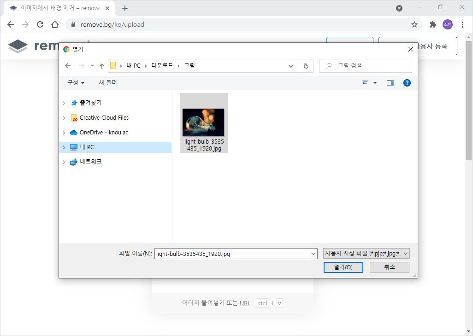The height and width of the screenshot is (336, 473).
Task: Select 내 PC in the navigation pane
Action: point(116,147)
